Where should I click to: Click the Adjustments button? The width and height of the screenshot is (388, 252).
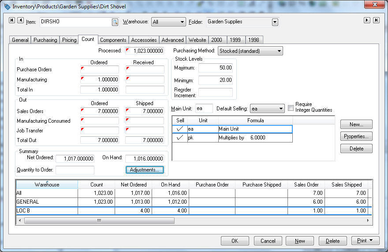145,170
